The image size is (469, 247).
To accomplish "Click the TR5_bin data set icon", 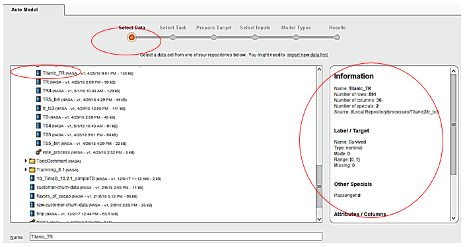I will point(38,99).
